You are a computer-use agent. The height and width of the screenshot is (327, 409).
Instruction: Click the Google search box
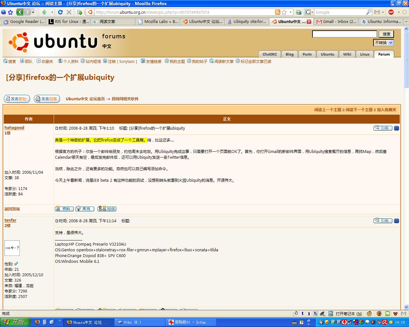340,12
